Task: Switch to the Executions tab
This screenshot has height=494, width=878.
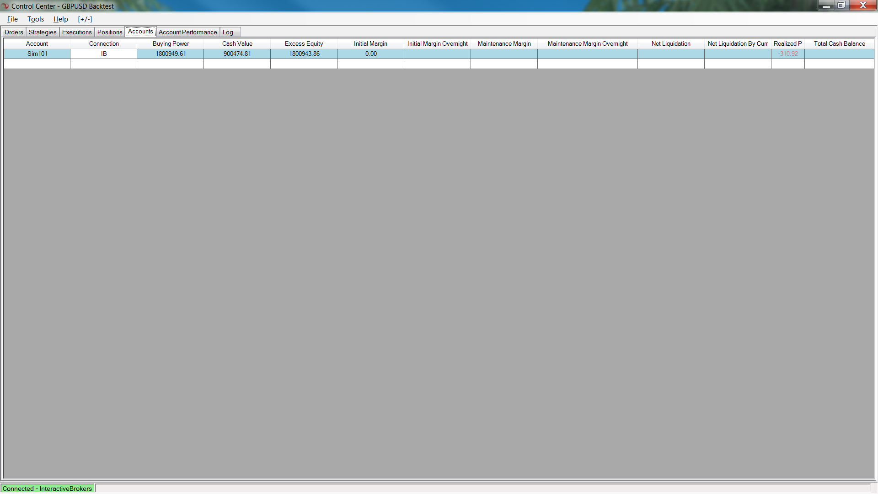Action: [x=77, y=32]
